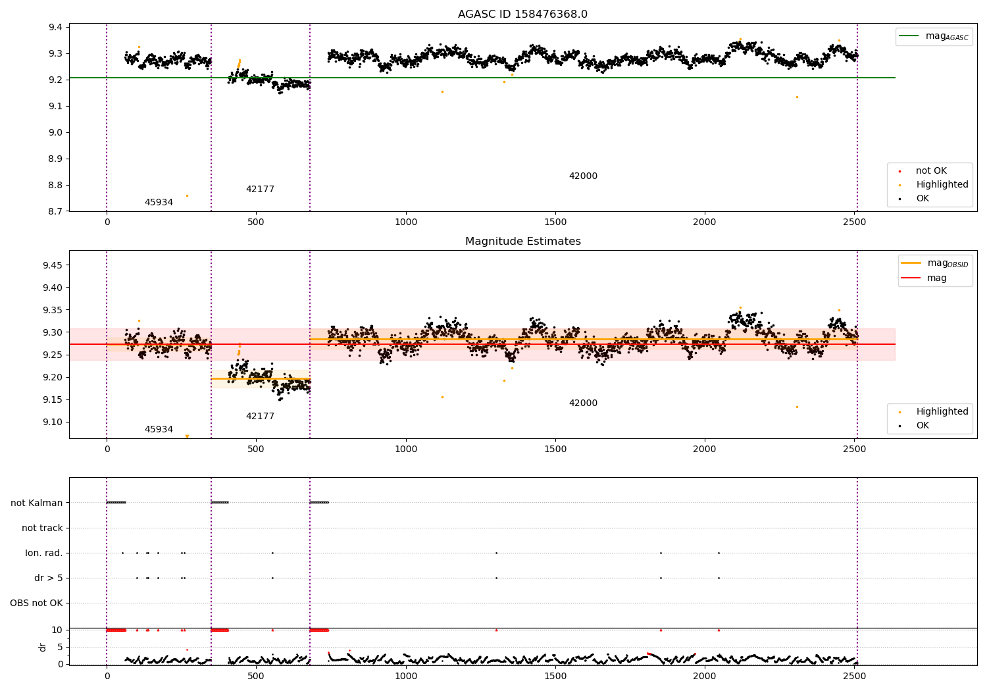
Task: Click 'OK' in the Magnitude Estimates legend
Action: [x=923, y=426]
